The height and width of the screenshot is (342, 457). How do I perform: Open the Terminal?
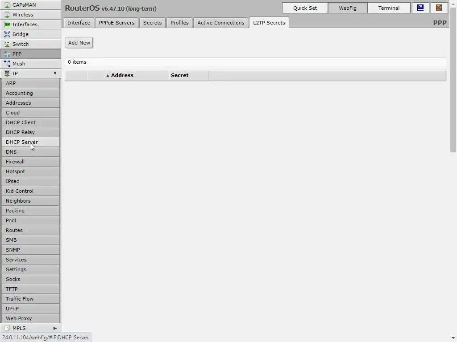(x=389, y=8)
